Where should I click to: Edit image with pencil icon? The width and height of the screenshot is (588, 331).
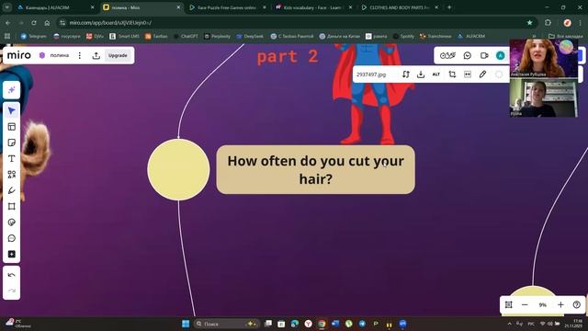(482, 74)
